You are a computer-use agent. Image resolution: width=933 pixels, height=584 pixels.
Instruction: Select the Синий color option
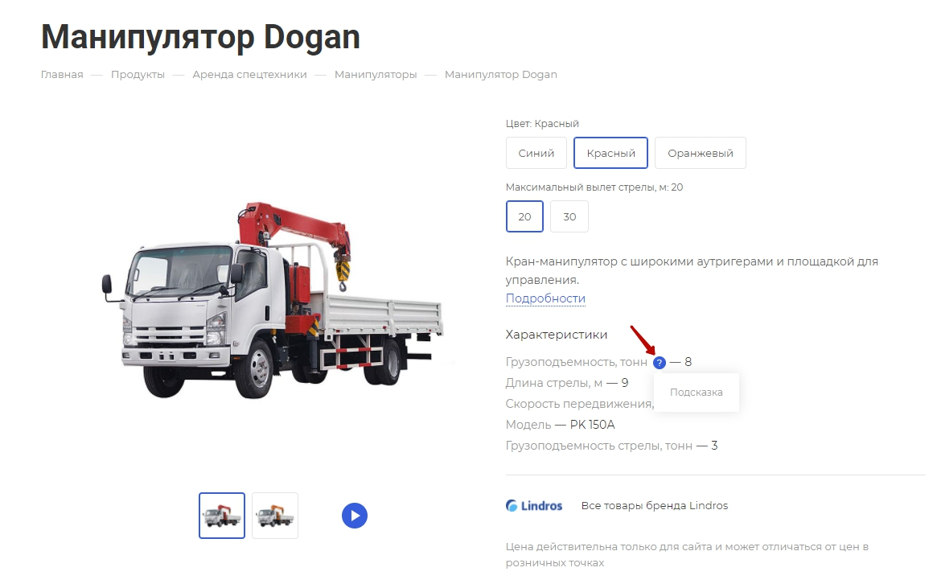[536, 153]
